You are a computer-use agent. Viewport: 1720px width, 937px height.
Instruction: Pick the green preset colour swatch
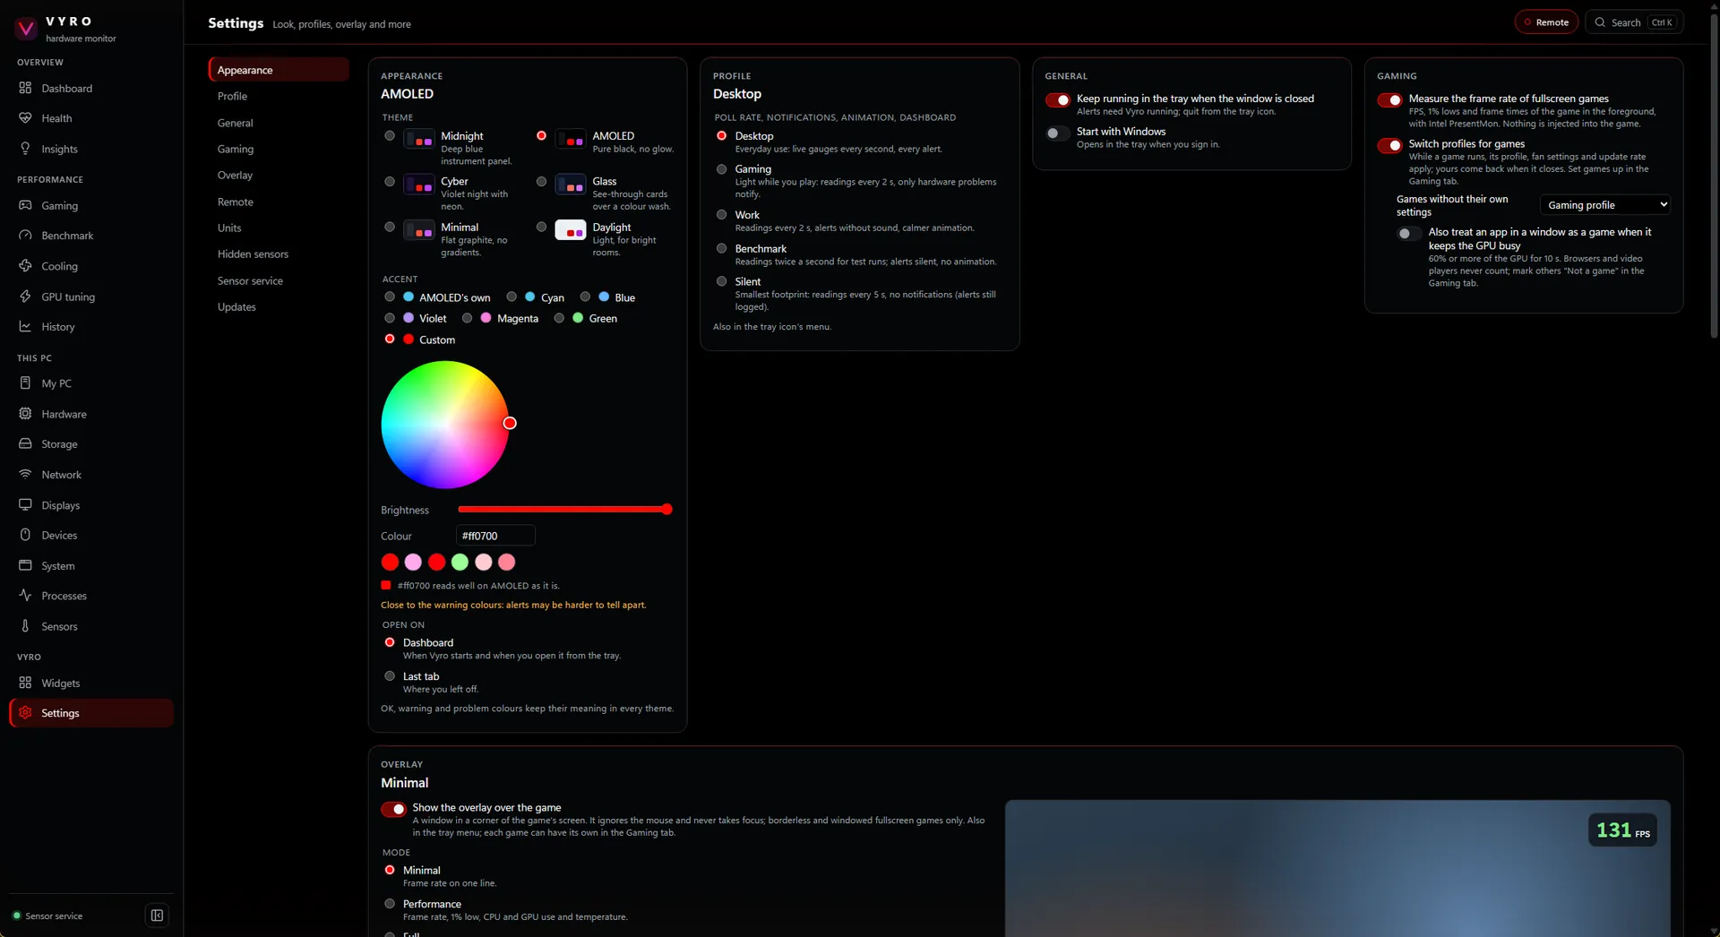460,562
